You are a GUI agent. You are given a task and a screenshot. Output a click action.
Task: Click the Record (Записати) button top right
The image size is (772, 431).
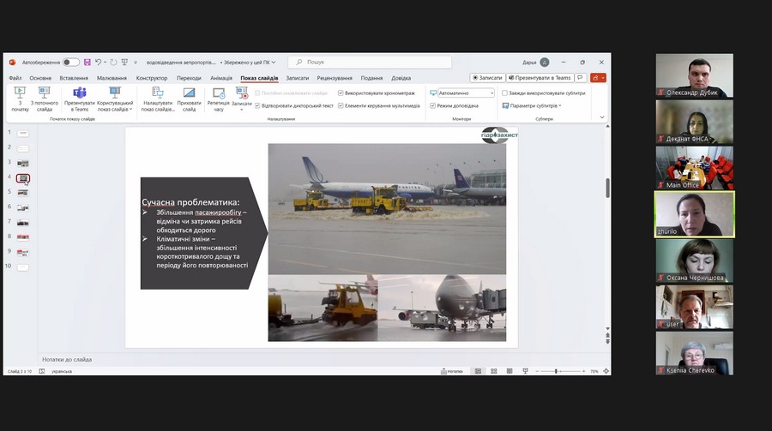(487, 78)
